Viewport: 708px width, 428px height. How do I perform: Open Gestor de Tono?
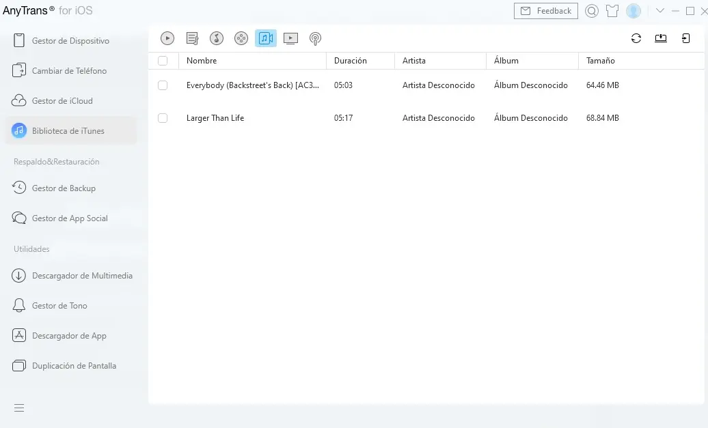coord(70,306)
